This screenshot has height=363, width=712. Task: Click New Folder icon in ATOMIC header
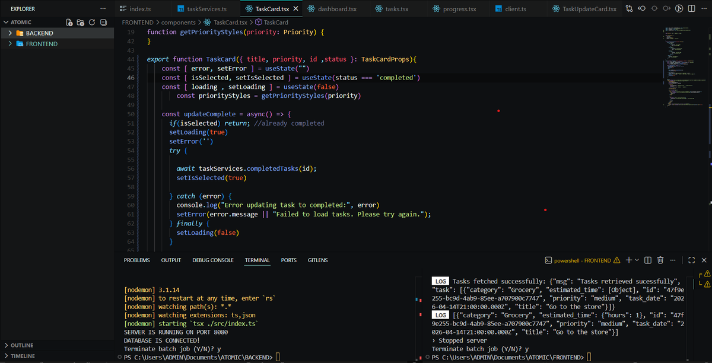tap(81, 23)
